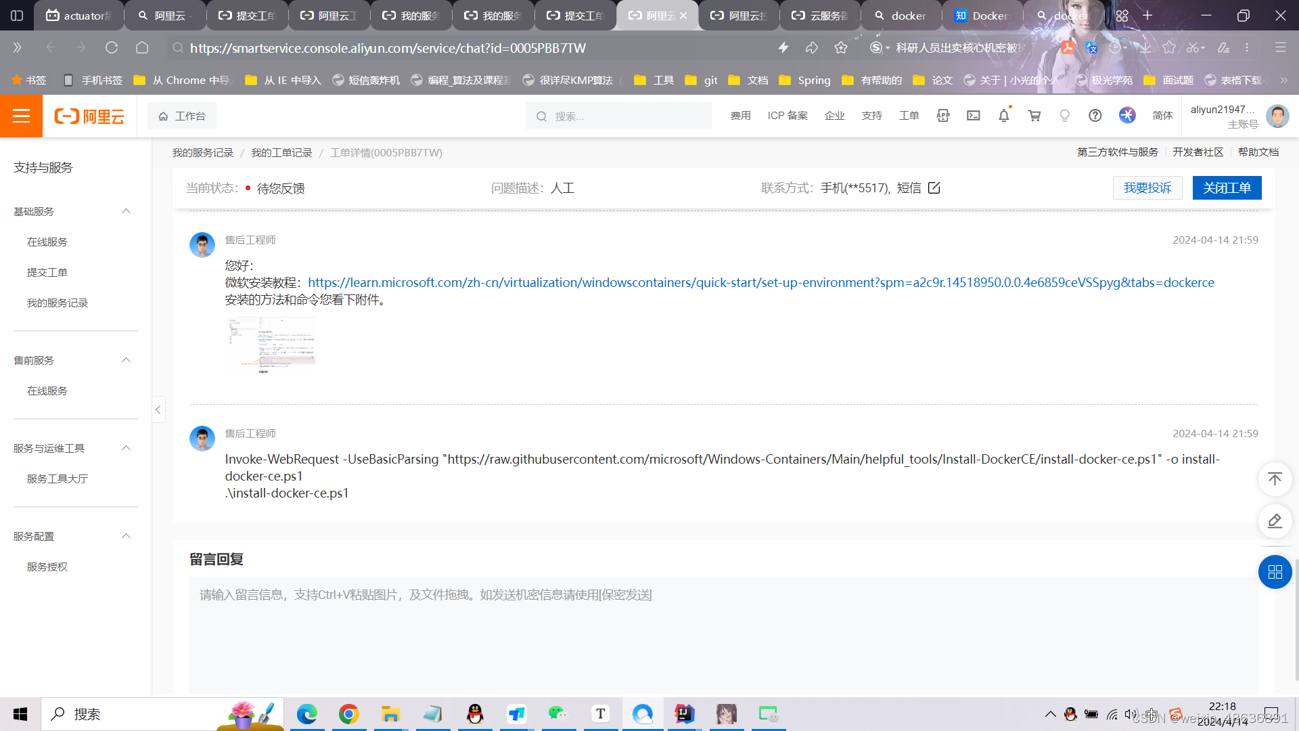Open the Microsoft install tutorial link

pos(760,282)
